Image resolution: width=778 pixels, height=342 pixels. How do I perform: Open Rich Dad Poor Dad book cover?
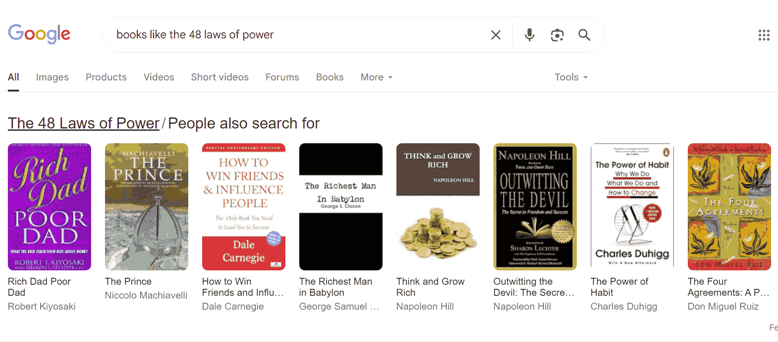coord(49,207)
